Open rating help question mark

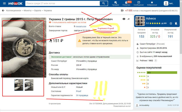(x=156, y=61)
